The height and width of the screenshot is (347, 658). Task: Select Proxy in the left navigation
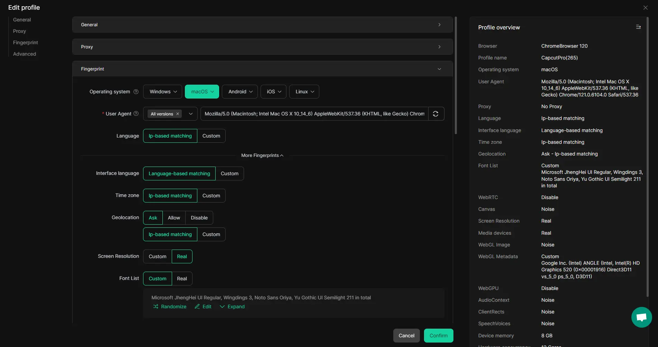pos(19,31)
